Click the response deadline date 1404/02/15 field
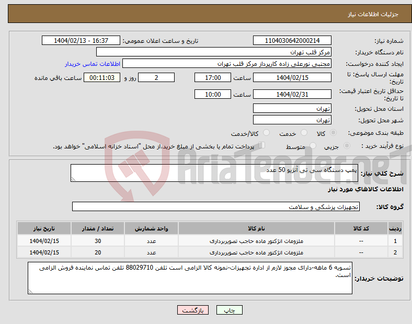 click(292, 77)
